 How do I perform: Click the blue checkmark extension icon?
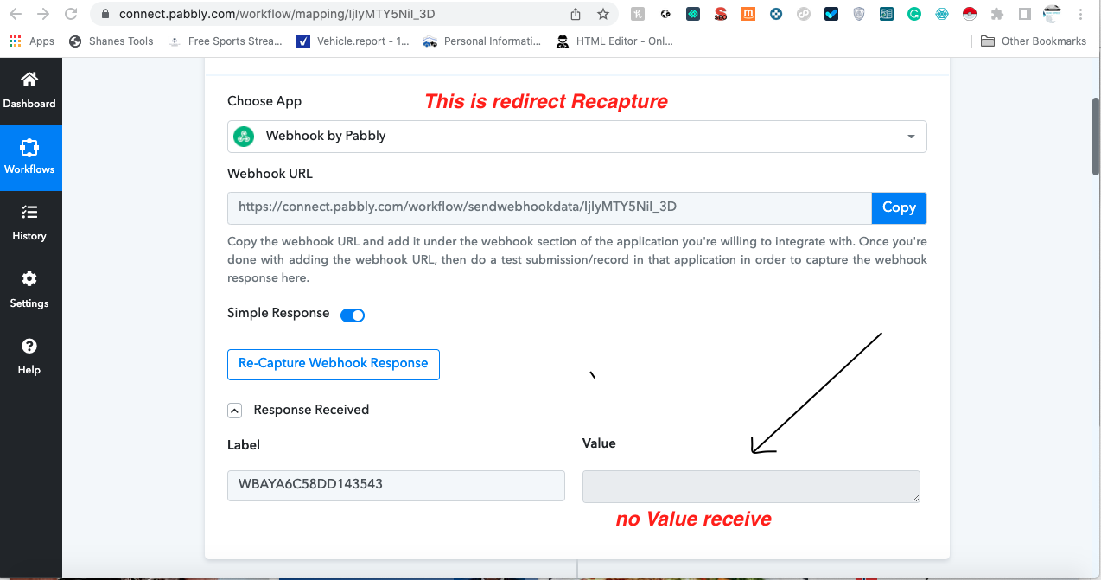point(831,14)
